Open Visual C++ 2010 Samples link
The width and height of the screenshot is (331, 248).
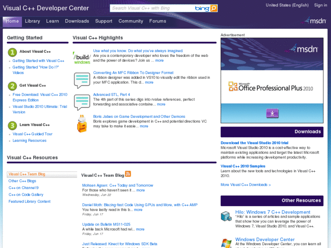243,166
